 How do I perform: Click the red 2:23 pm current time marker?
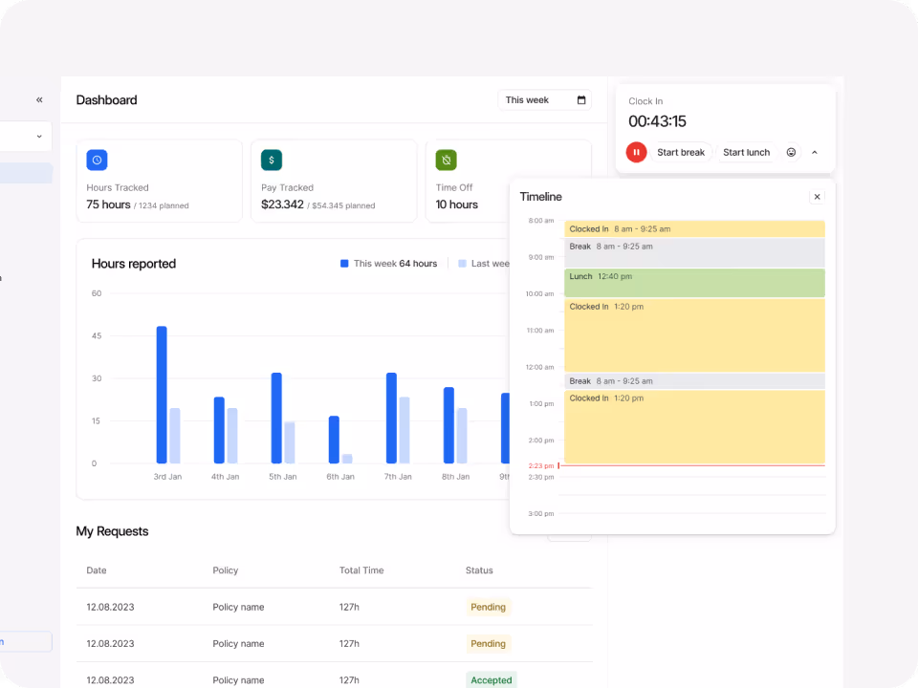(541, 466)
